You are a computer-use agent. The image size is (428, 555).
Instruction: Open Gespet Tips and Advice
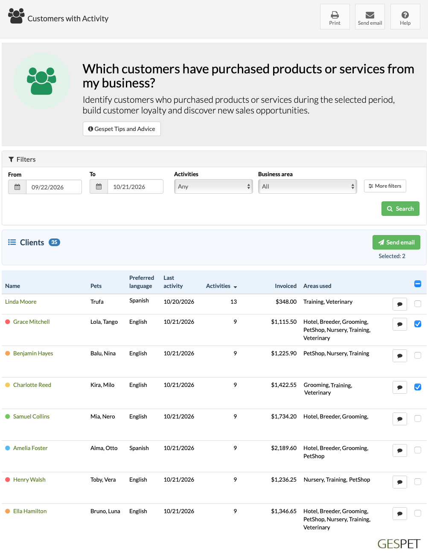coord(122,129)
